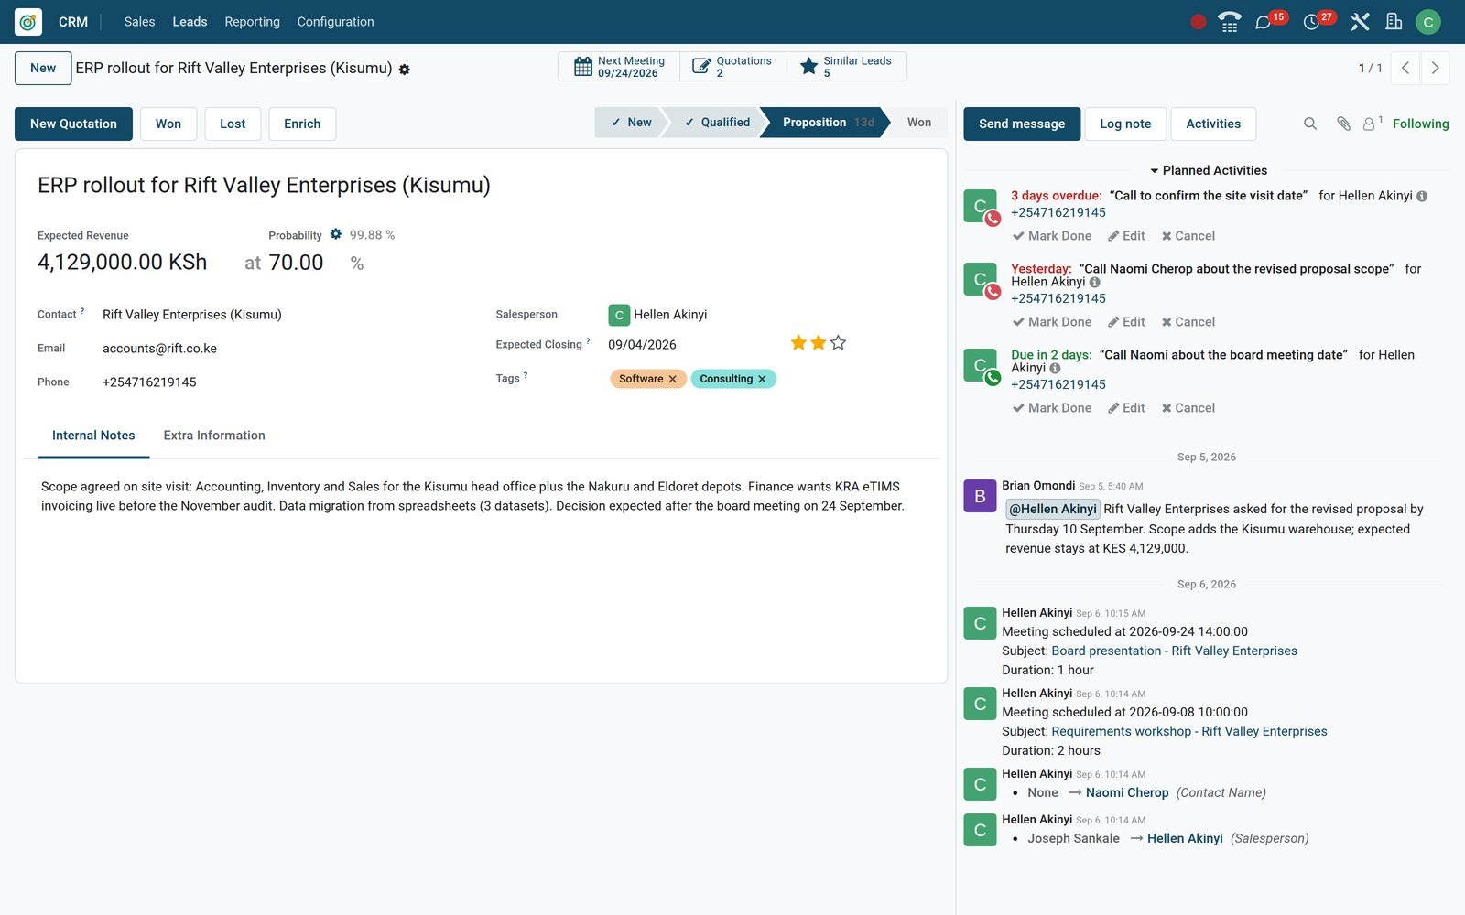Open the Reporting menu
1465x915 pixels.
tap(252, 22)
